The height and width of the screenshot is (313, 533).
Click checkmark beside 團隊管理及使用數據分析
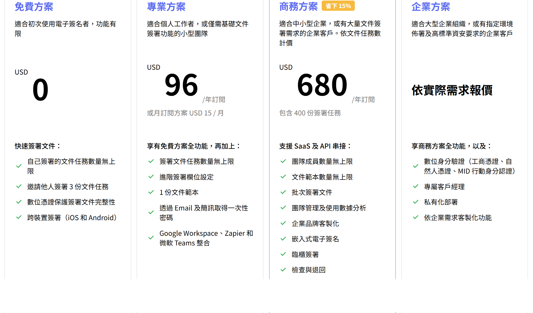click(x=283, y=208)
